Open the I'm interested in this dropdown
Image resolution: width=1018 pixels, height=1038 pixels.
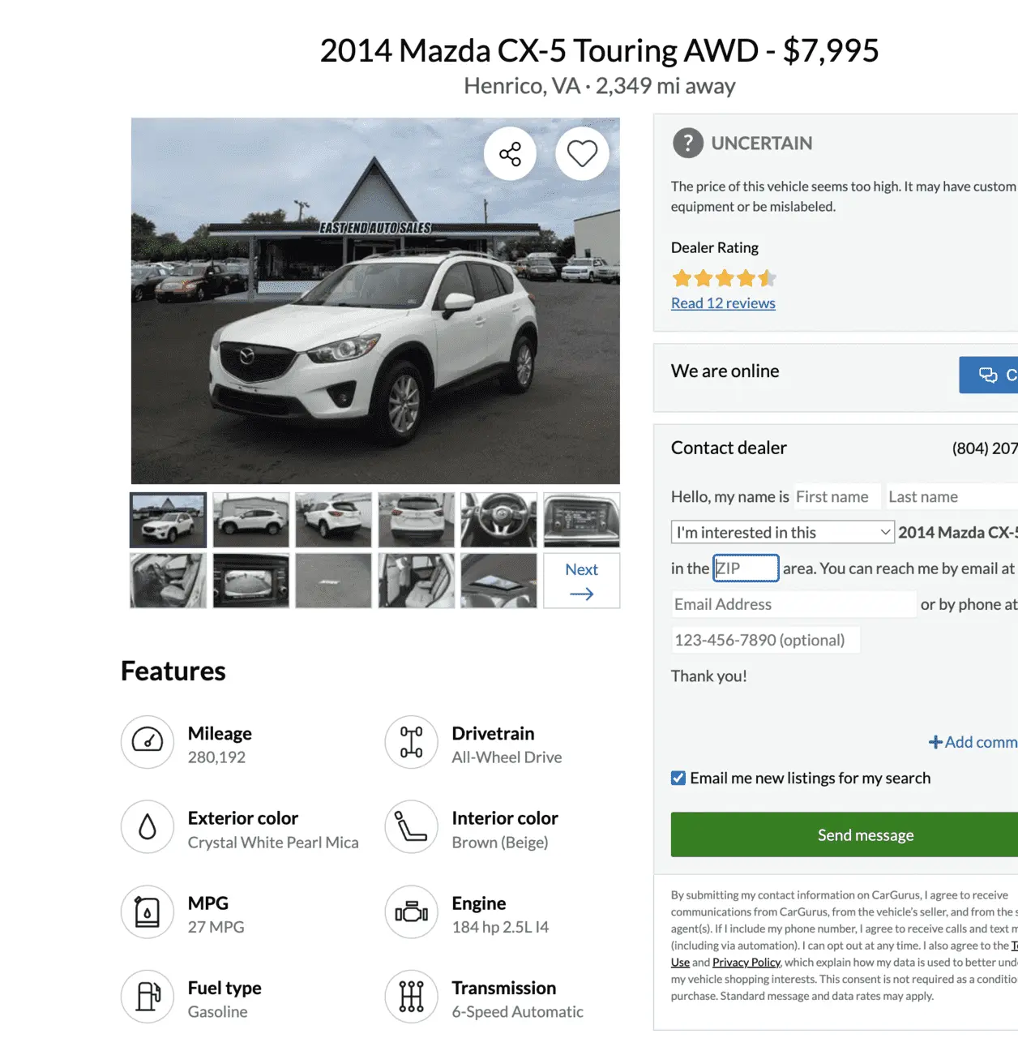coord(783,532)
